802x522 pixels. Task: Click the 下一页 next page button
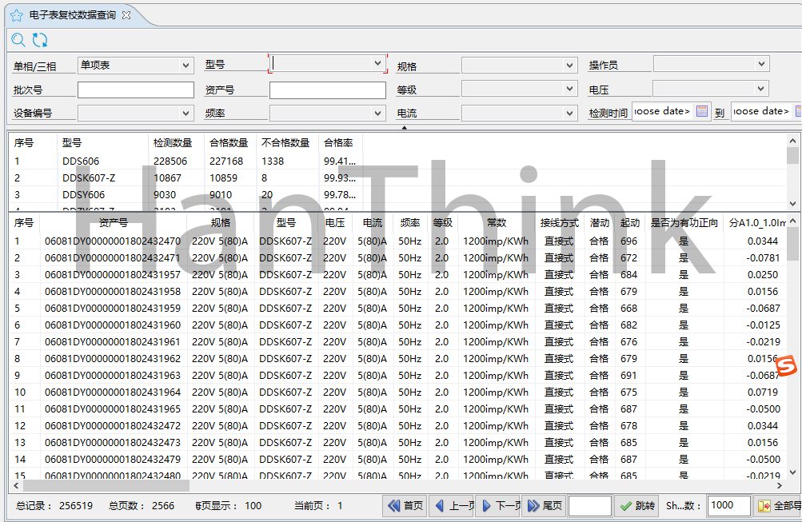(x=498, y=505)
